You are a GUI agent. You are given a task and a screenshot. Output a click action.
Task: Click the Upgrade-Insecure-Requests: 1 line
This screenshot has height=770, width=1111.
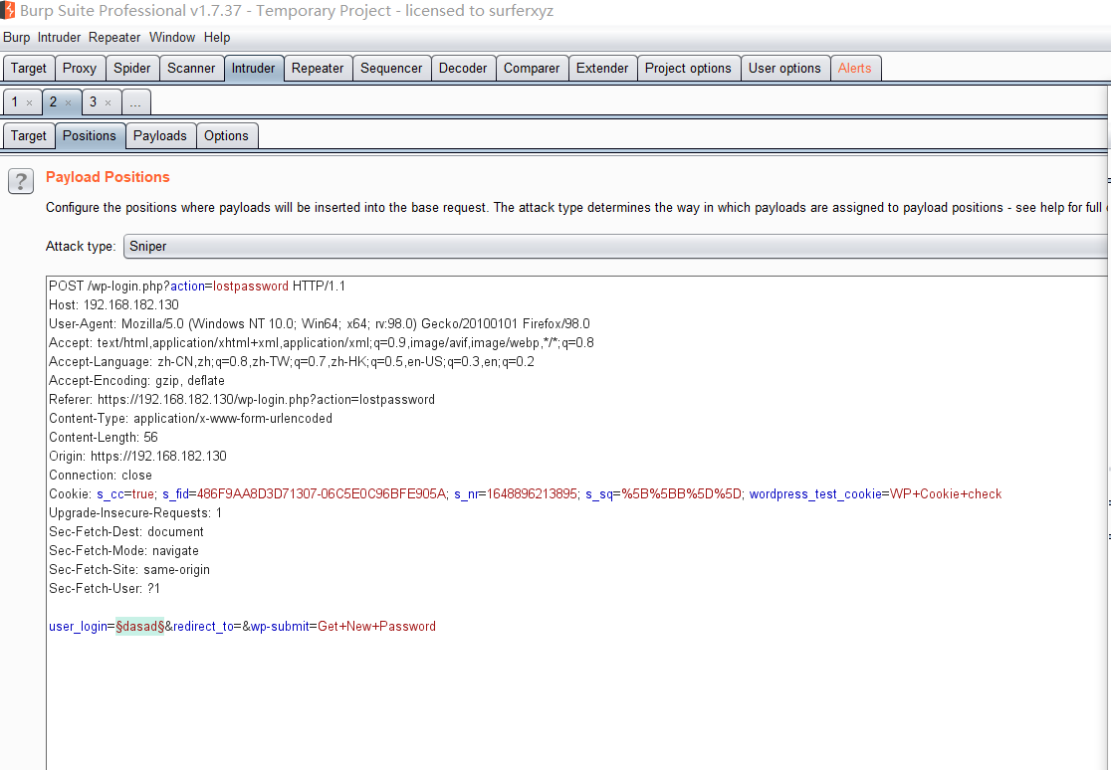click(135, 513)
